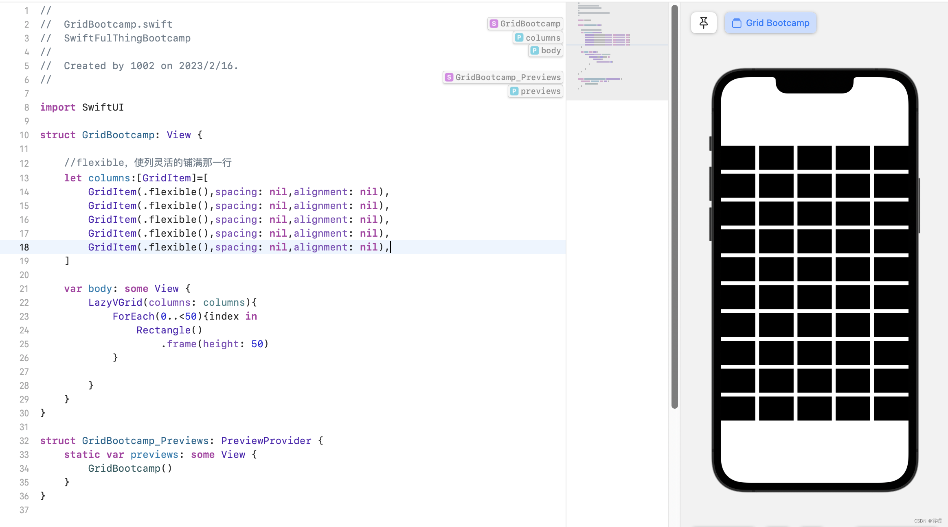Jump to GridBootcamp struct in minimap

(x=525, y=24)
